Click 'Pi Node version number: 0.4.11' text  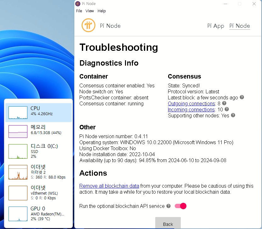(x=113, y=136)
